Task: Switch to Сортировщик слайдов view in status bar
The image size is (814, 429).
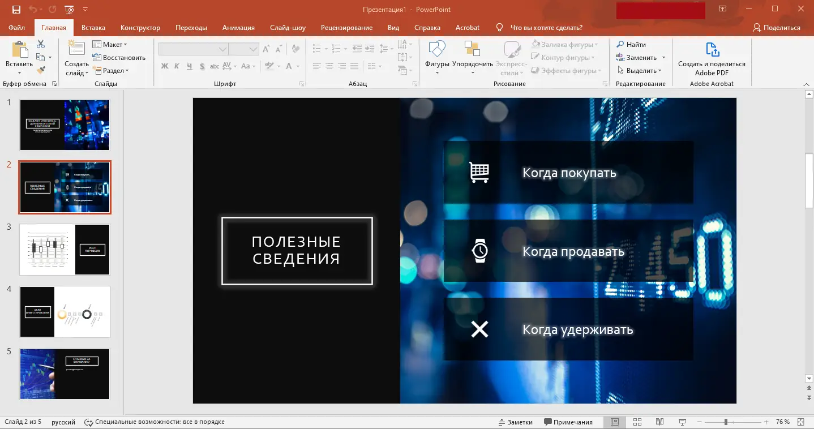Action: pyautogui.click(x=637, y=422)
